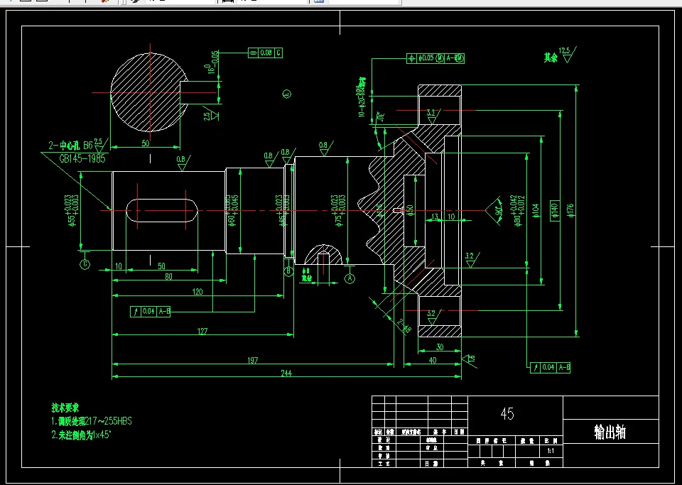The width and height of the screenshot is (682, 485).
Task: Select the note line 调质处理217~255HBS
Action: pyautogui.click(x=92, y=421)
